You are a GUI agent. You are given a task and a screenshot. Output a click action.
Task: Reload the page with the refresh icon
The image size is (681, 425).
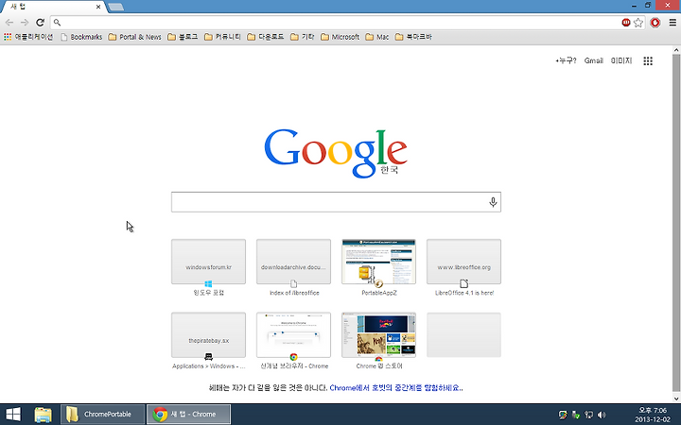tap(40, 23)
